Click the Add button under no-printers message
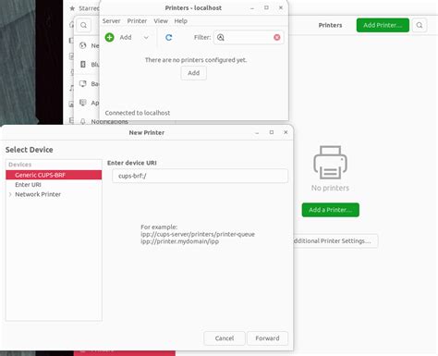Viewport: 438px width, 356px height. tap(193, 73)
